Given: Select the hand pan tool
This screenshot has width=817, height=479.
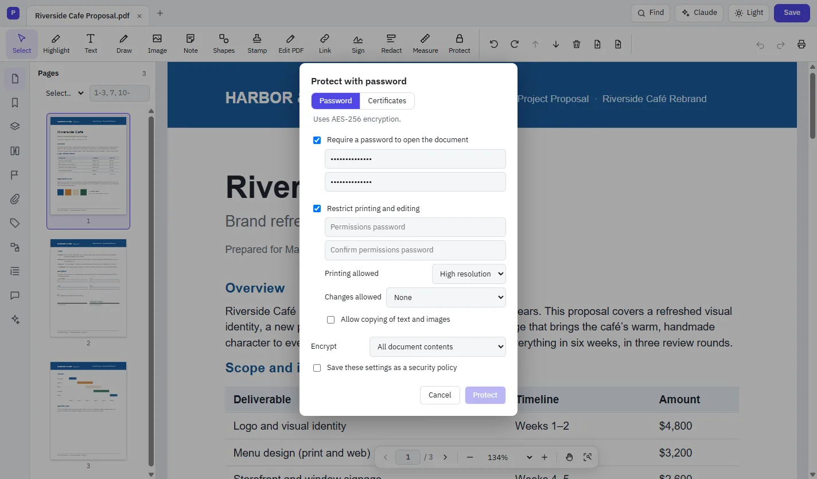Looking at the screenshot, I should pyautogui.click(x=569, y=457).
